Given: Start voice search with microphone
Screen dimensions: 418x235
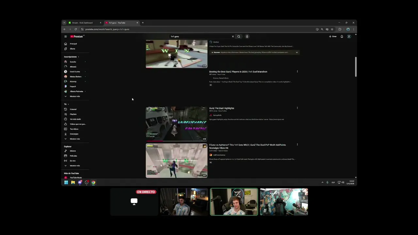Looking at the screenshot, I should [247, 37].
